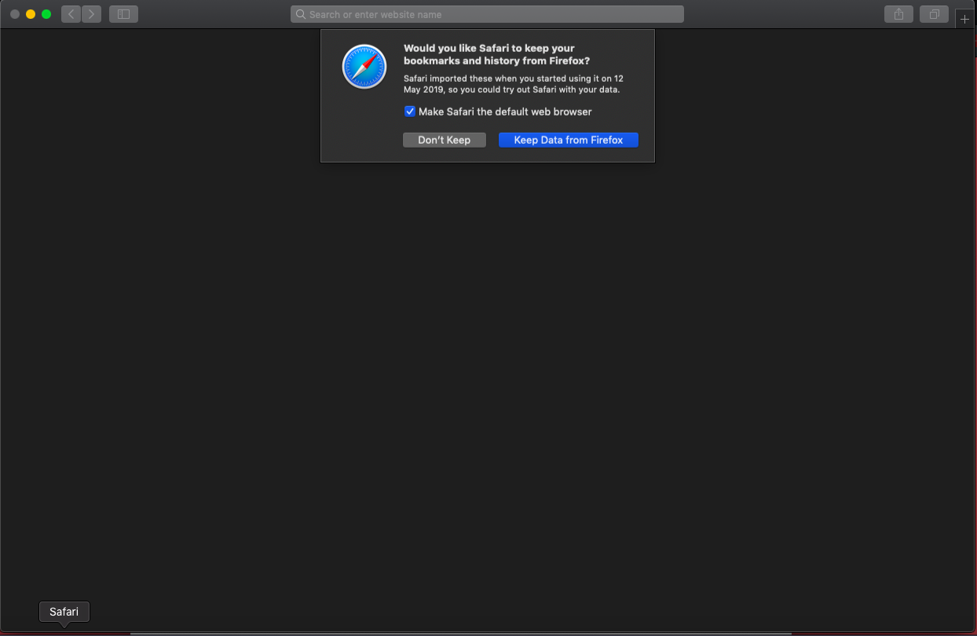The height and width of the screenshot is (636, 977).
Task: Click the yellow minimize window button
Action: click(31, 14)
